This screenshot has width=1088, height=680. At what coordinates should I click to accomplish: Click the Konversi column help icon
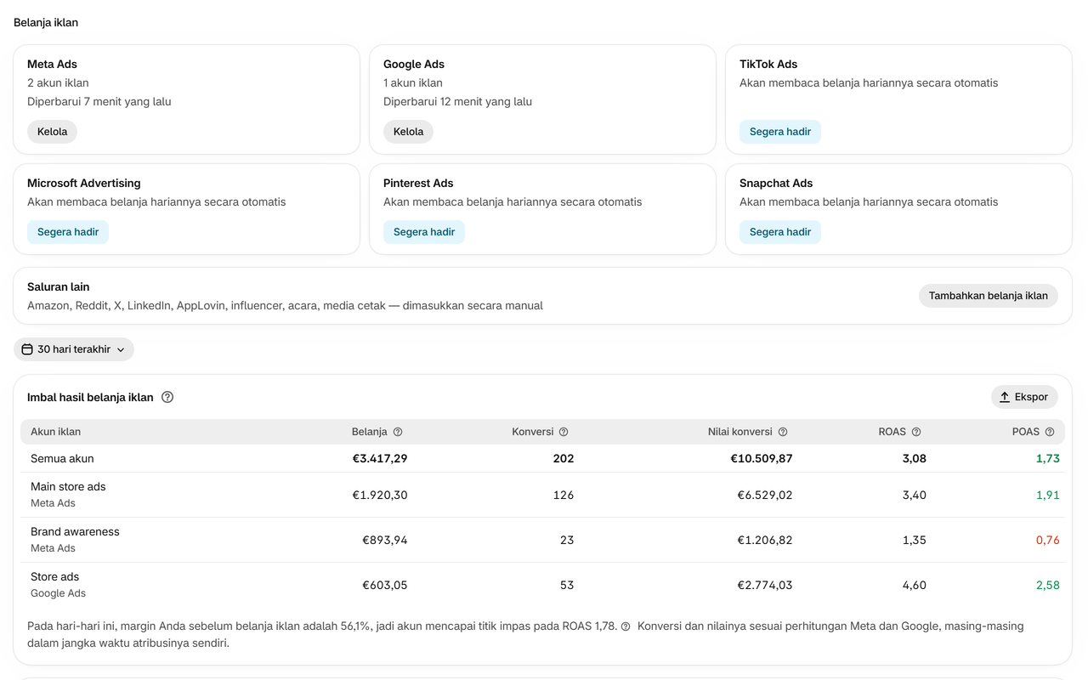(564, 432)
